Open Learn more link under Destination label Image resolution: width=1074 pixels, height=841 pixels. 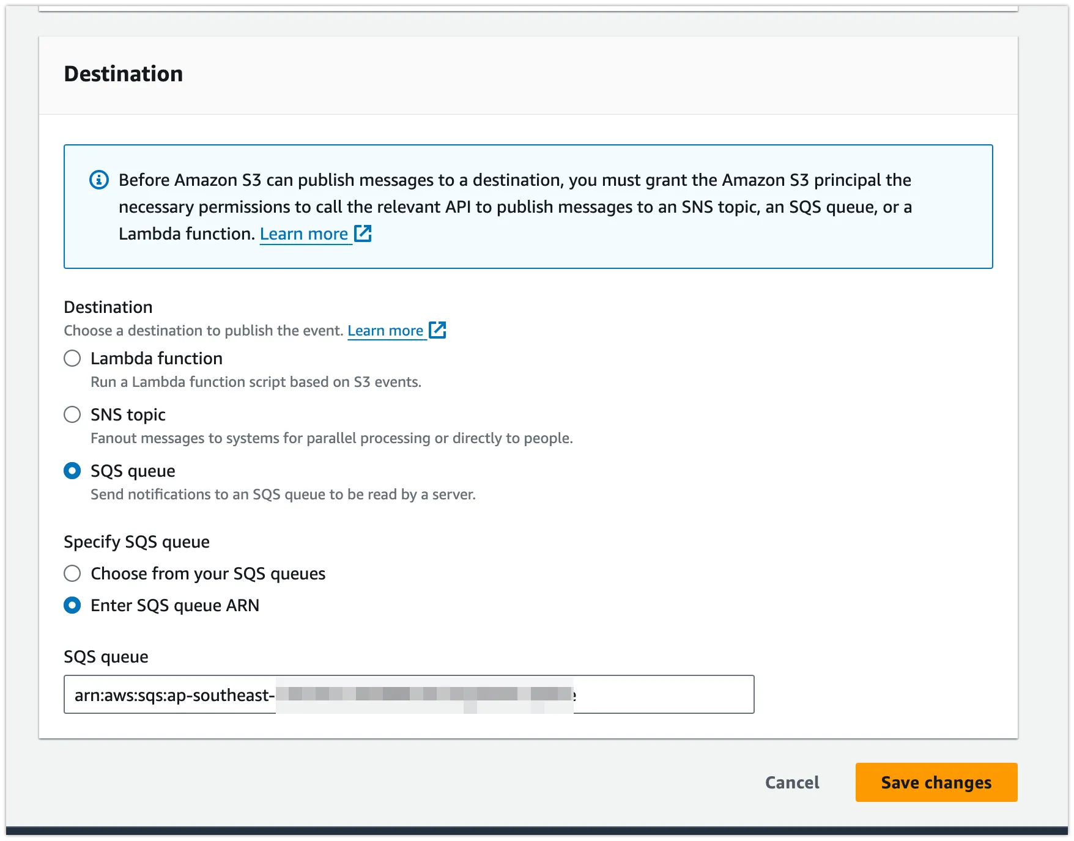pos(385,331)
